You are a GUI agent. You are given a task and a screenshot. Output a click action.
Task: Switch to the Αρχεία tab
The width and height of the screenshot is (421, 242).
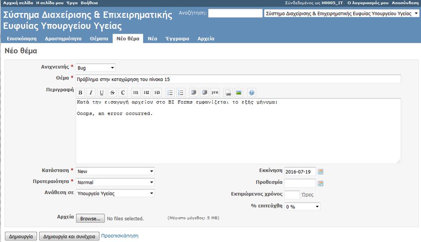pos(206,39)
